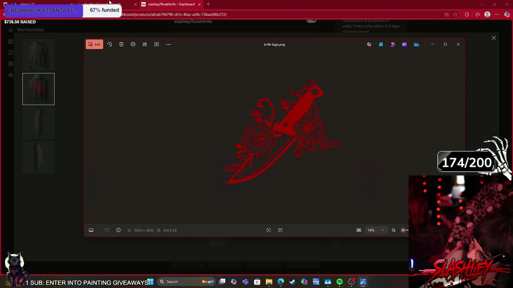
Task: Open Task View from the taskbar
Action: click(x=222, y=282)
